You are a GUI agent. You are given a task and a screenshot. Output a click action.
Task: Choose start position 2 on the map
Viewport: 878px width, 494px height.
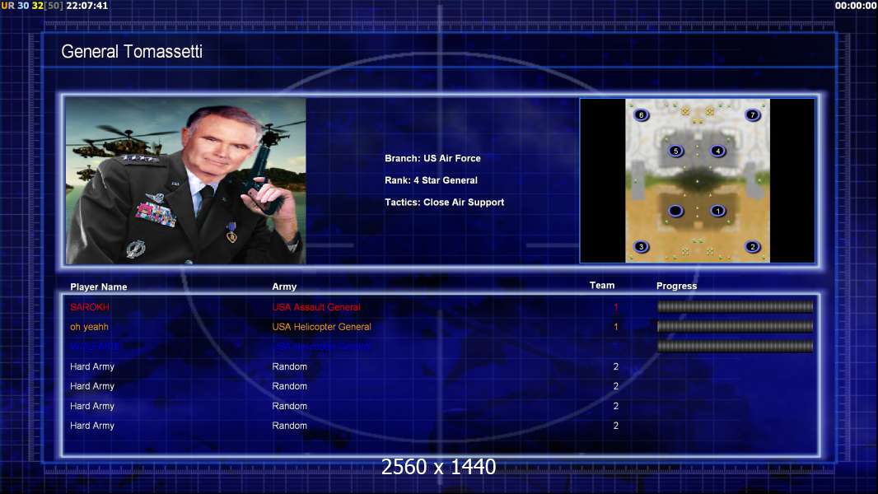pos(753,247)
